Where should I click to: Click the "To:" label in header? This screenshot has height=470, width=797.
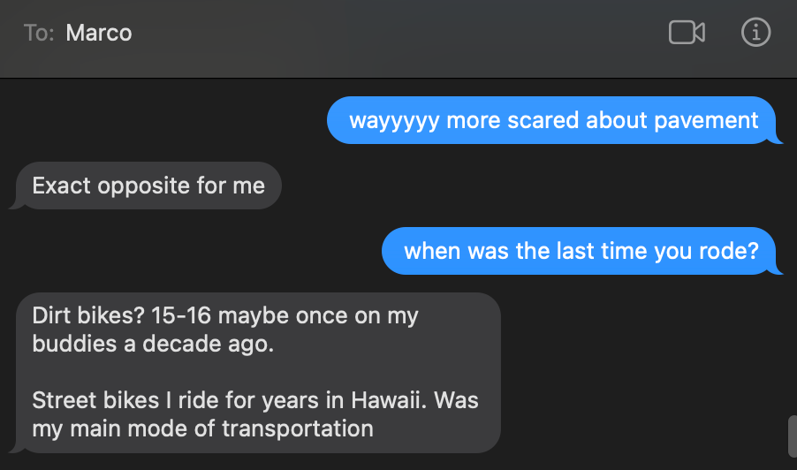[40, 34]
